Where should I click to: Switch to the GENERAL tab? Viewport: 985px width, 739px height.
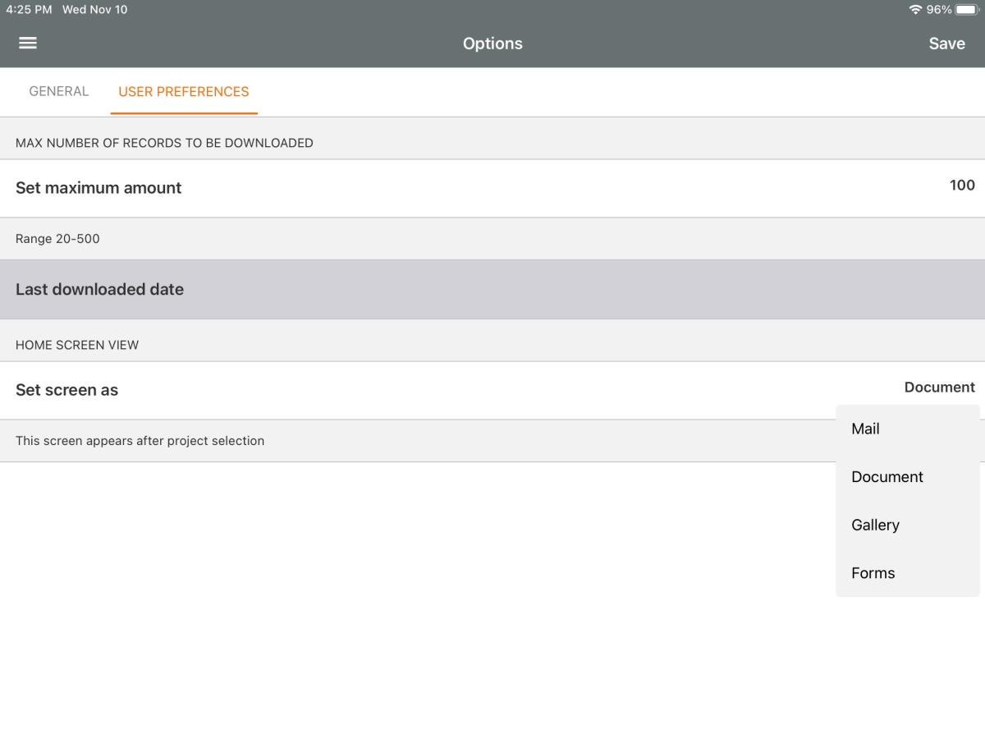58,91
